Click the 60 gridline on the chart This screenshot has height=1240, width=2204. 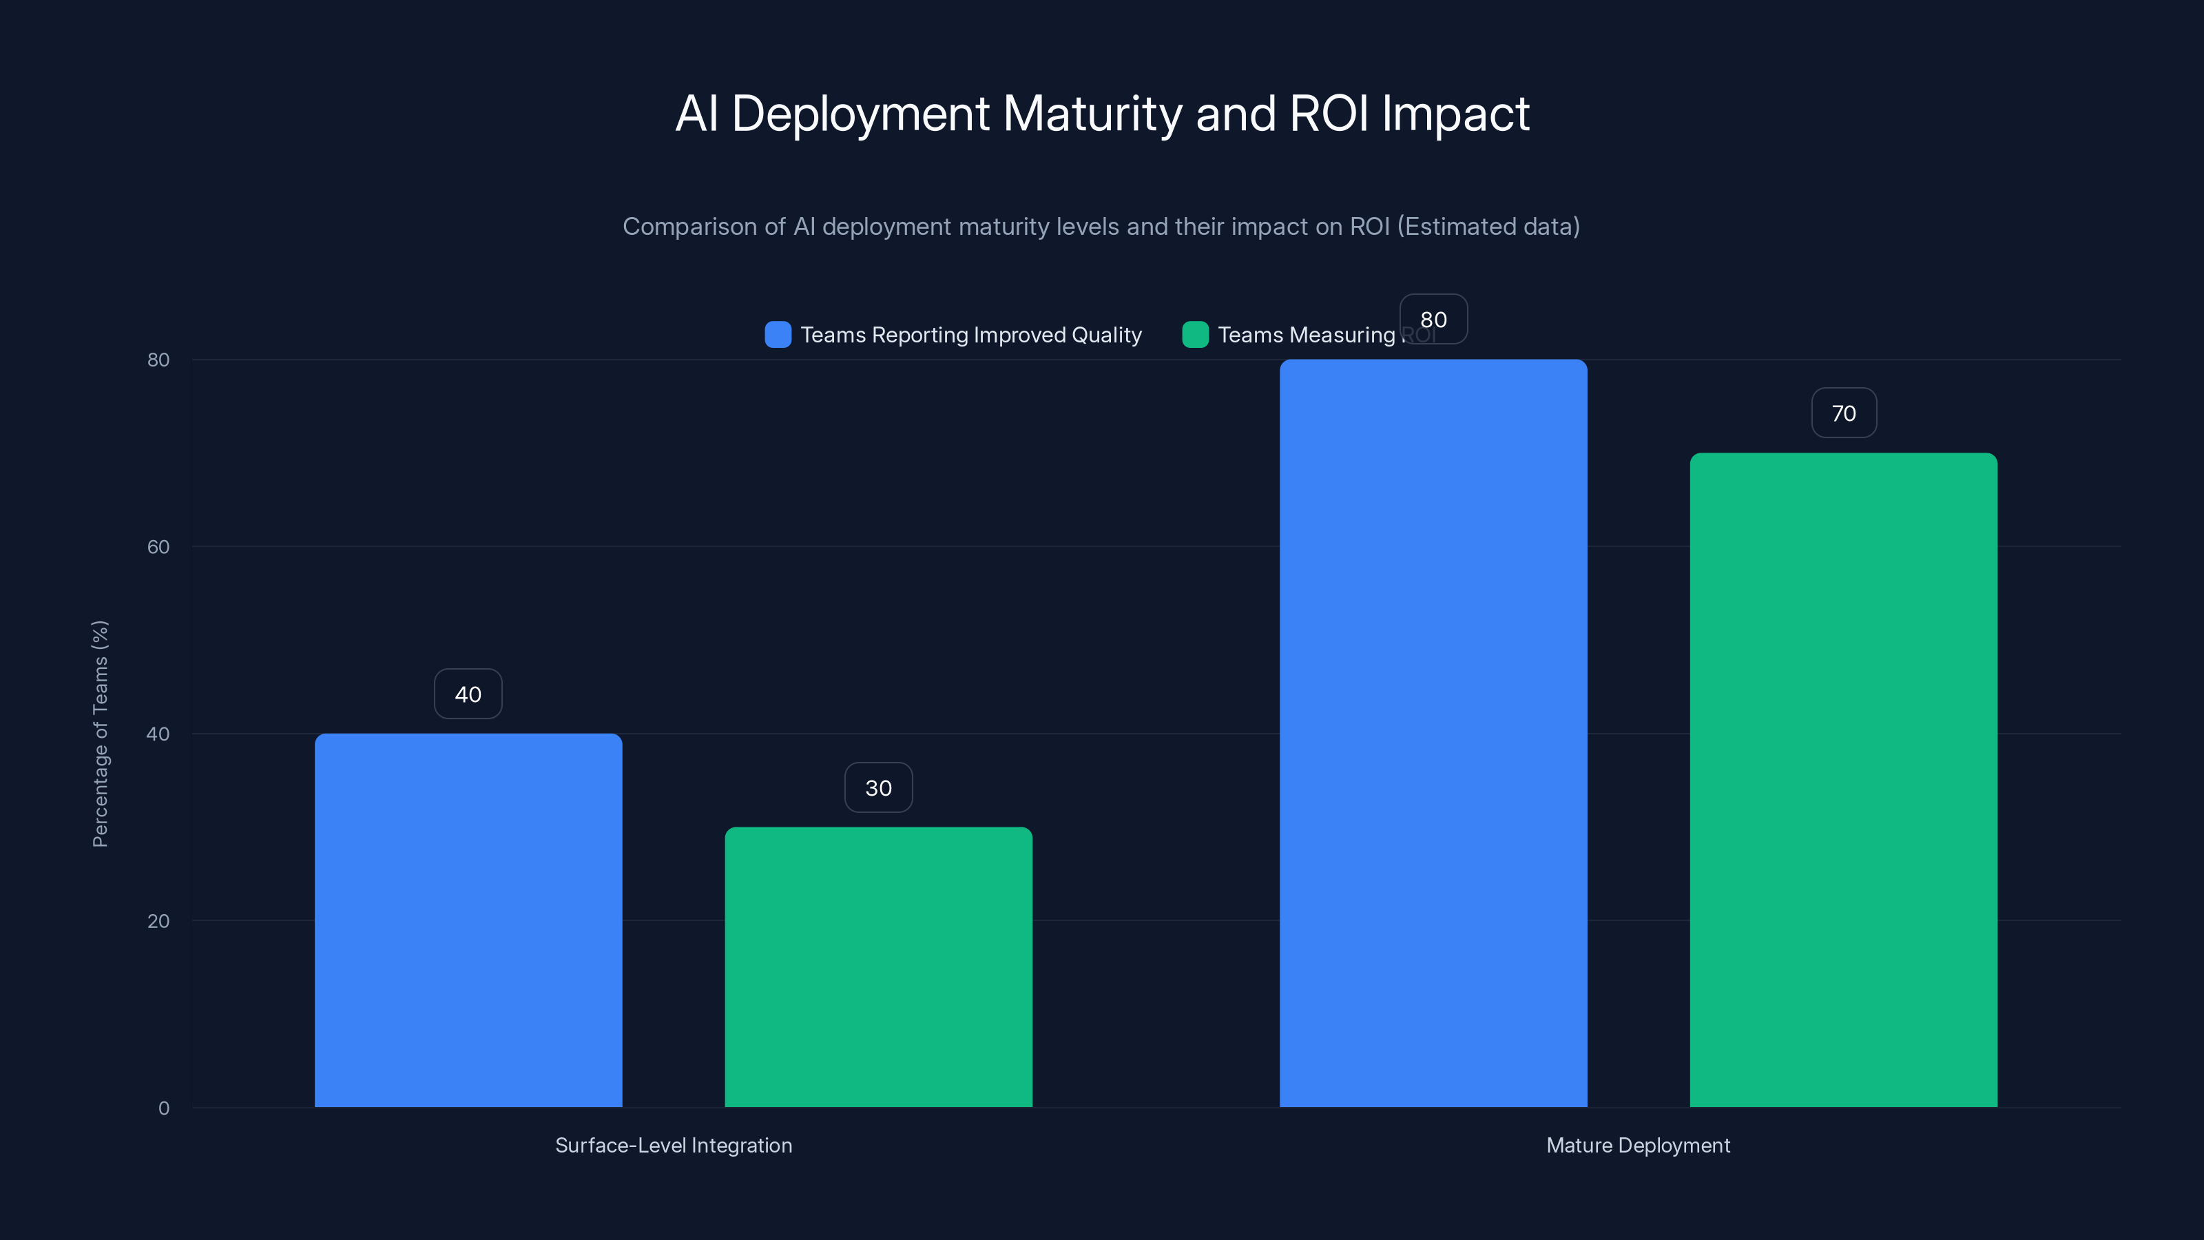[x=1155, y=546]
